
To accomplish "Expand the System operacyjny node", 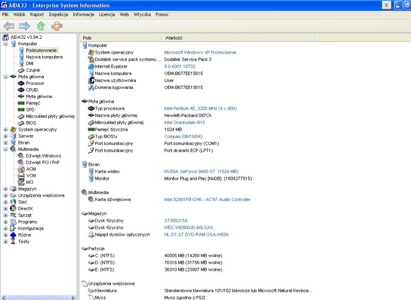I will [6, 129].
